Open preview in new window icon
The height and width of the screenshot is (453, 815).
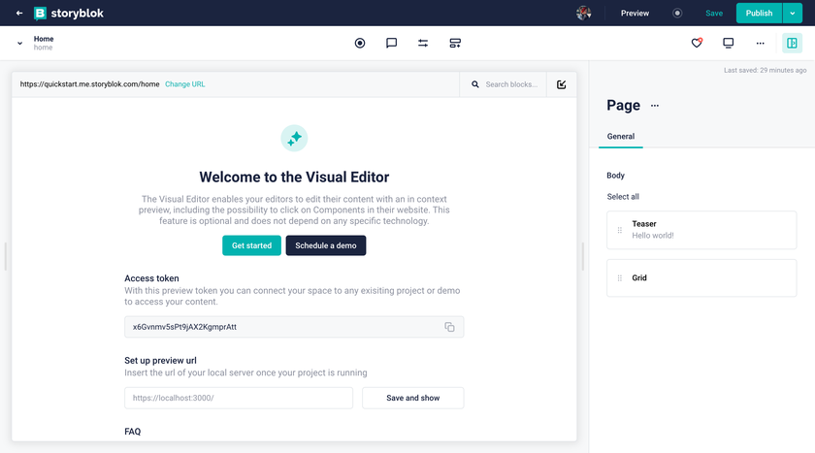point(562,84)
